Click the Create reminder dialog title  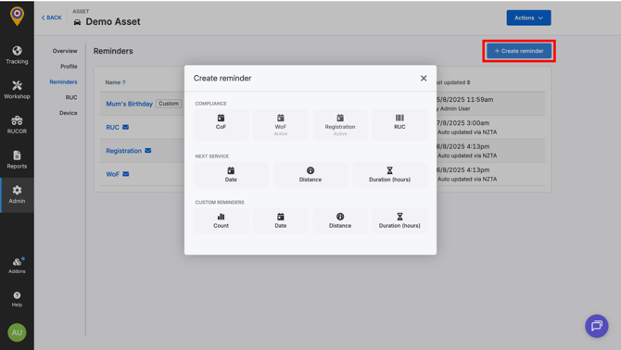click(222, 79)
